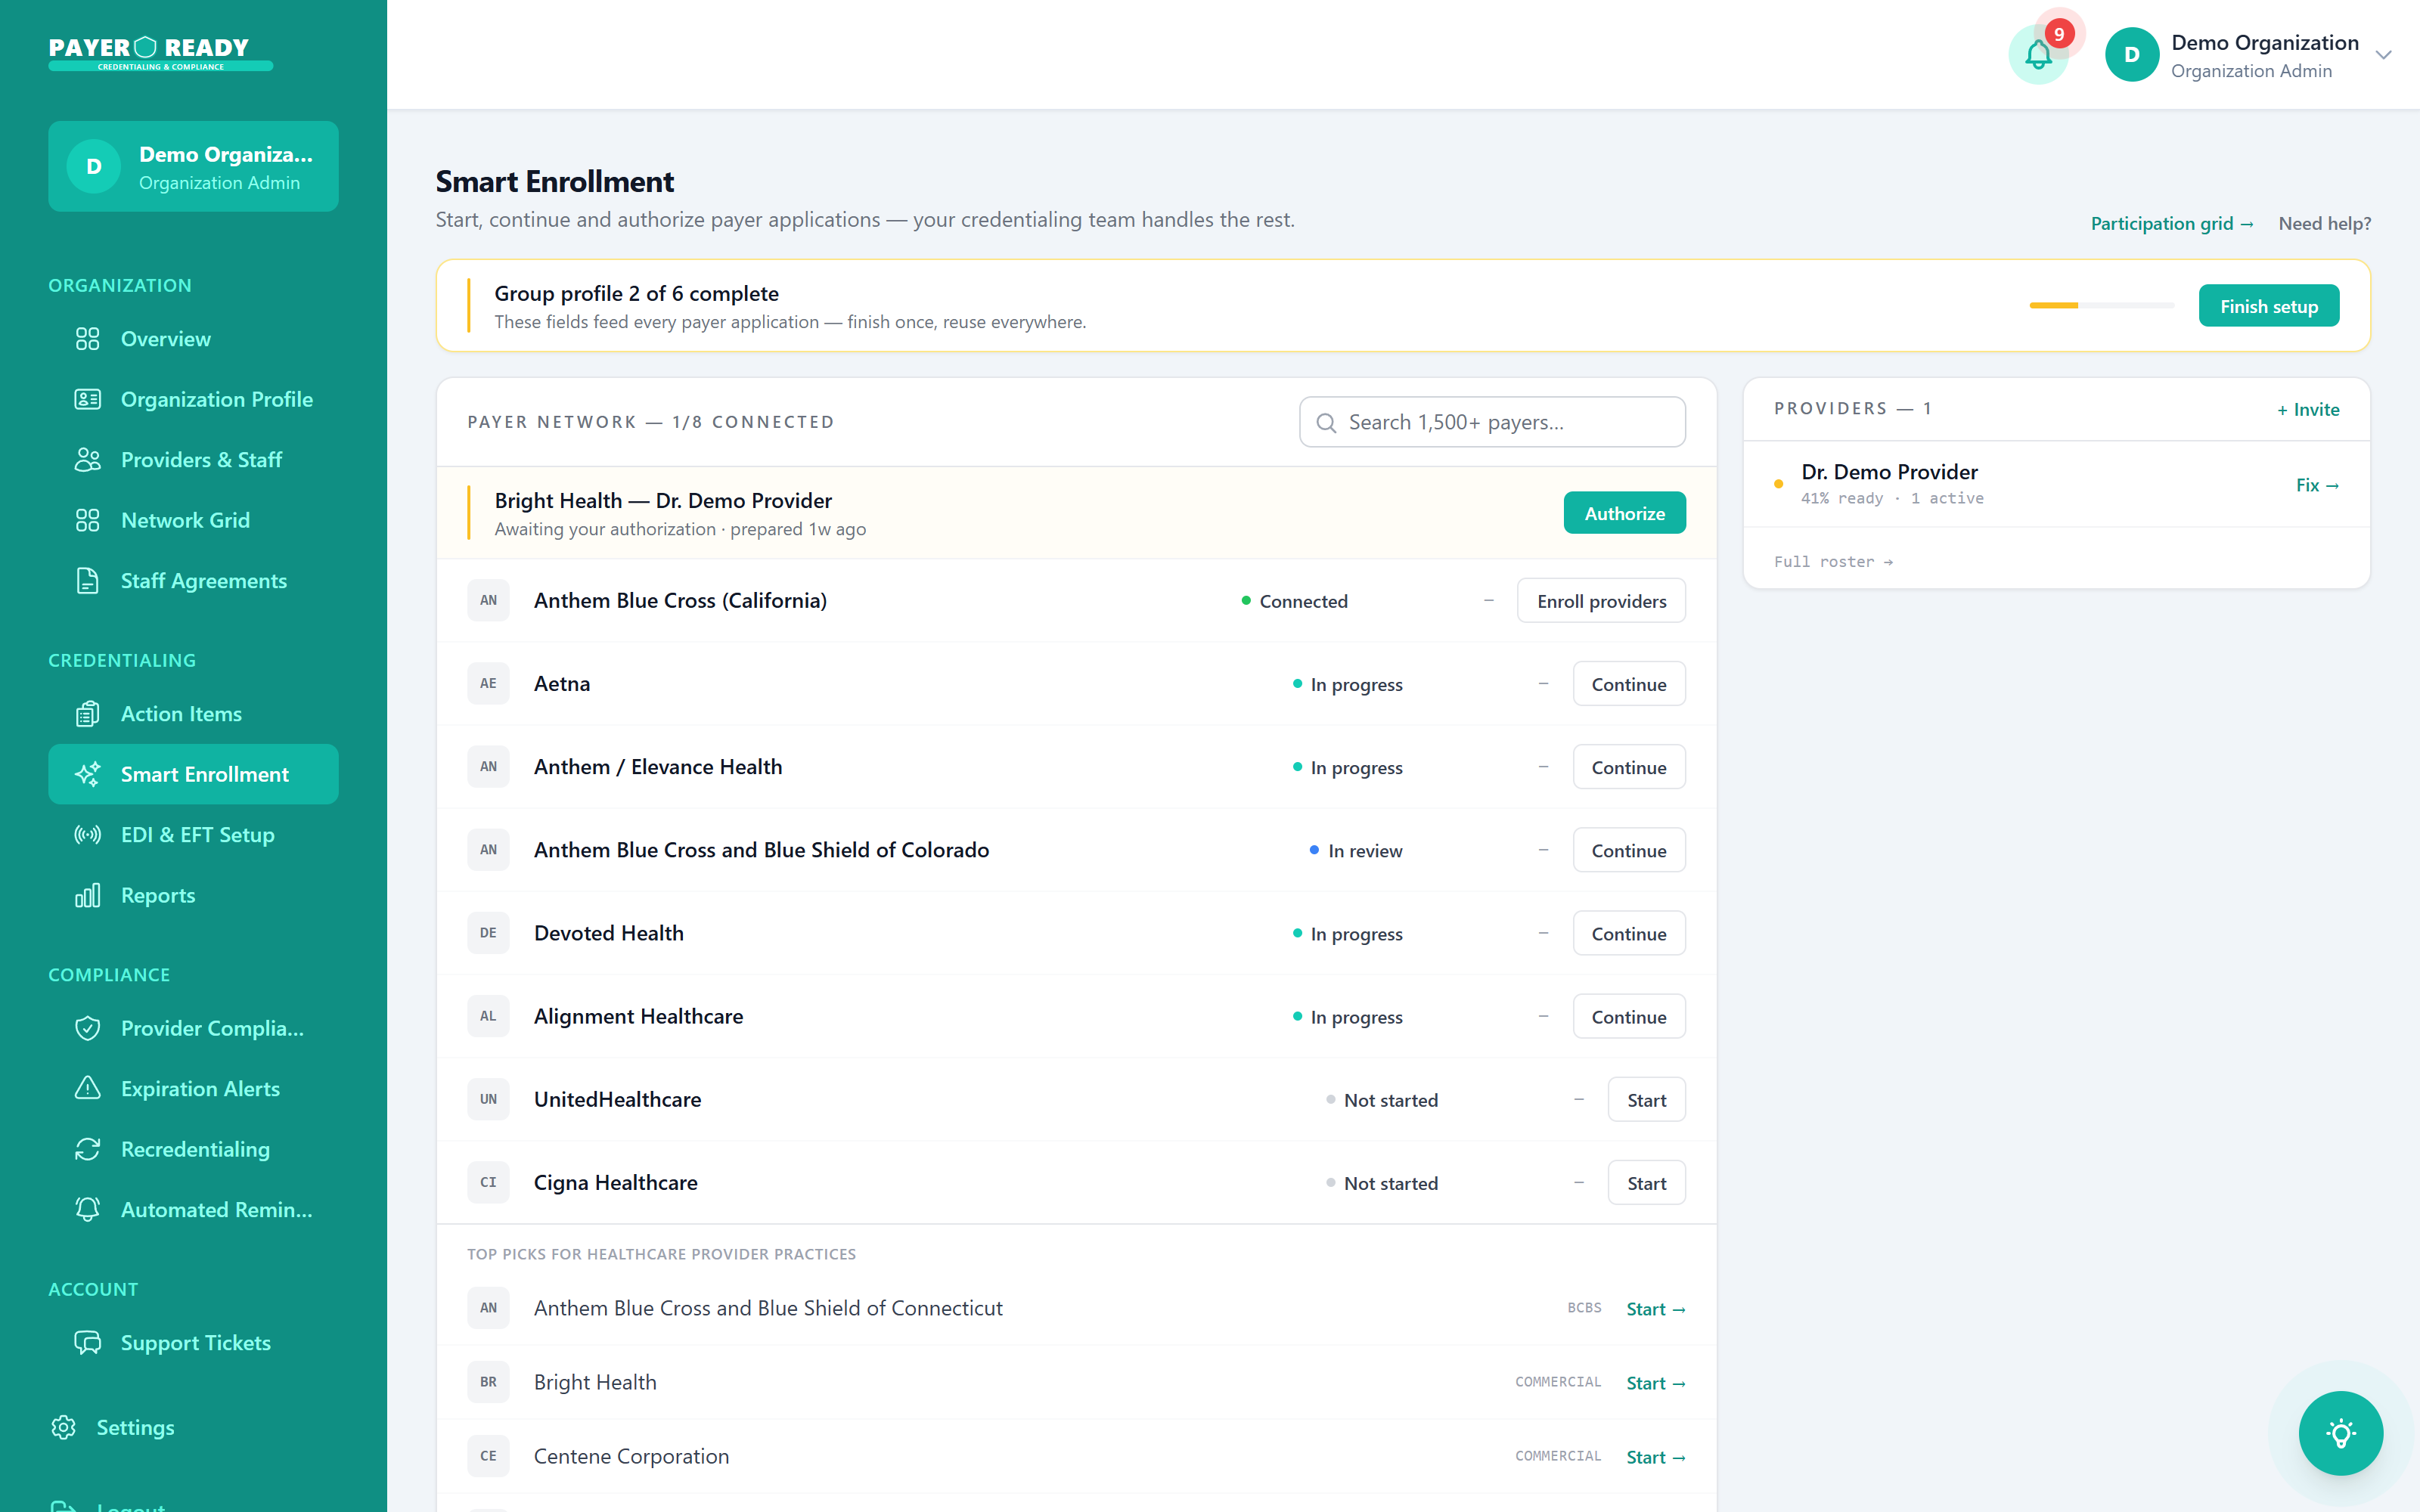Continue the Alignment Healthcare application
Viewport: 2420px width, 1512px height.
(x=1629, y=1016)
